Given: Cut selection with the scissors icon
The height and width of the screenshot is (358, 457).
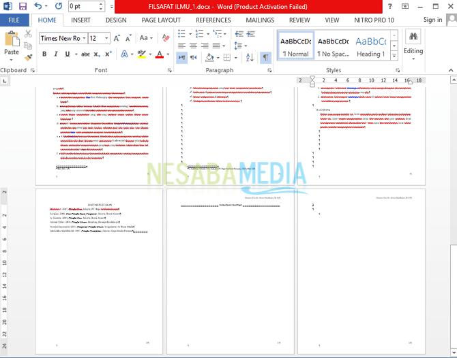Looking at the screenshot, I should (28, 34).
